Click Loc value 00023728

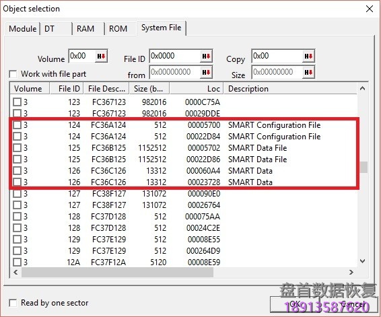click(204, 182)
